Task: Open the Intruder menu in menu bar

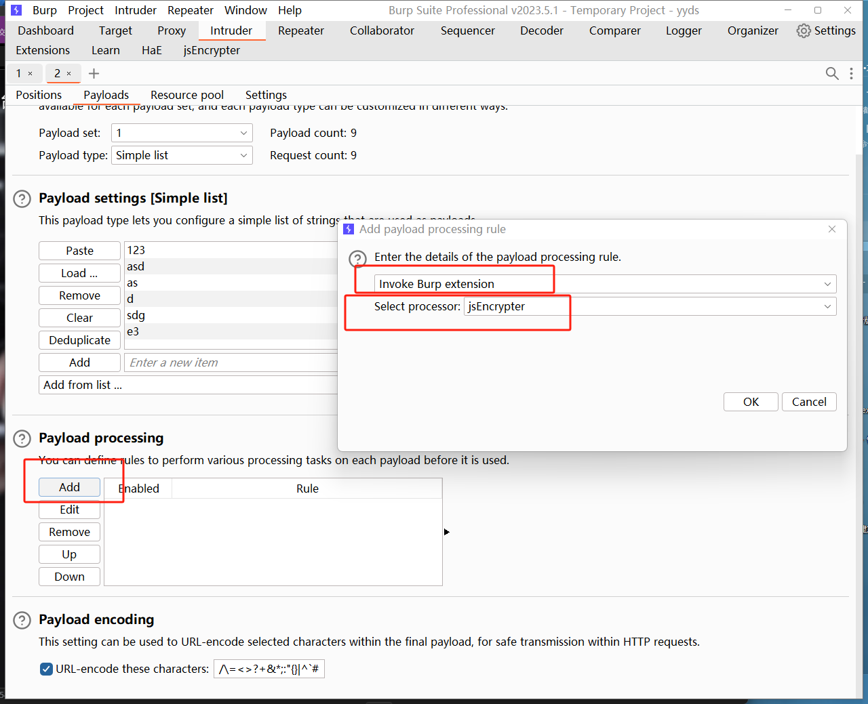Action: pyautogui.click(x=136, y=10)
